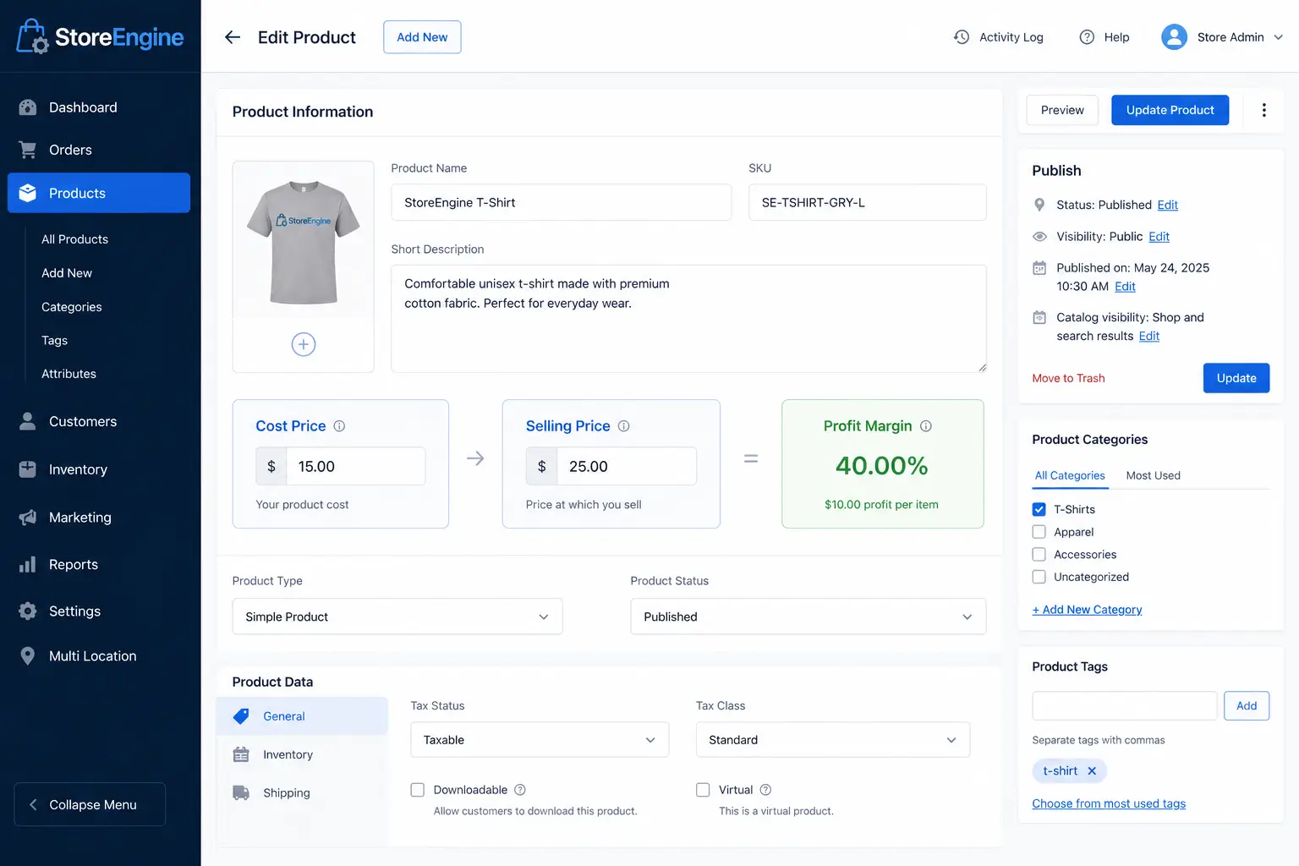1299x866 pixels.
Task: Edit the Catalog visibility link
Action: (x=1148, y=336)
